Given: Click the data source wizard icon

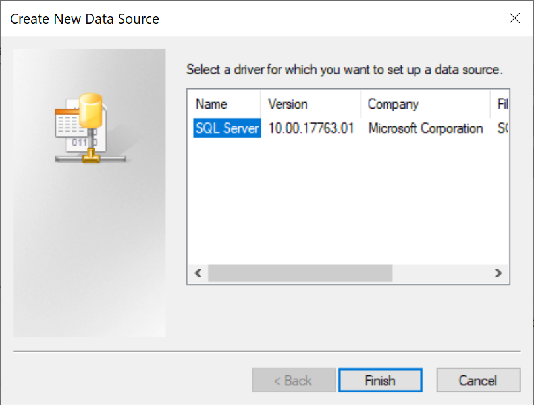Looking at the screenshot, I should coord(85,128).
